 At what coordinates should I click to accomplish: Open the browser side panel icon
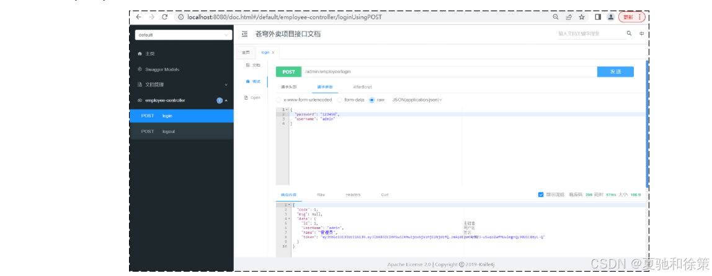598,17
